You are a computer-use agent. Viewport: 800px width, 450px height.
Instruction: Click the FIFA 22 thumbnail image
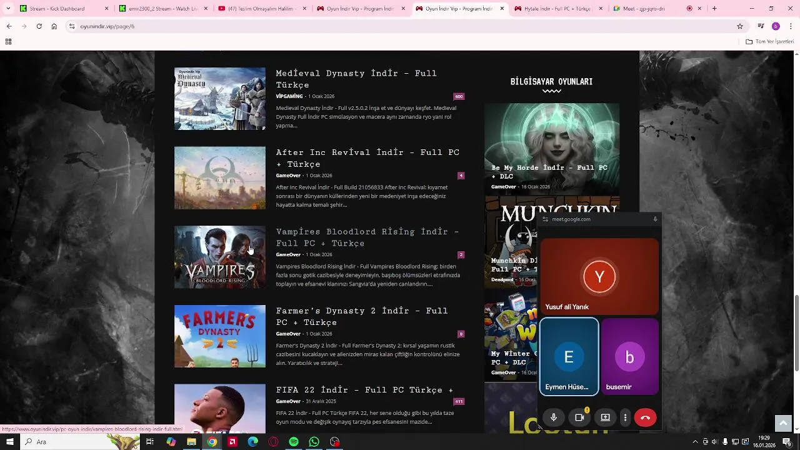click(220, 408)
